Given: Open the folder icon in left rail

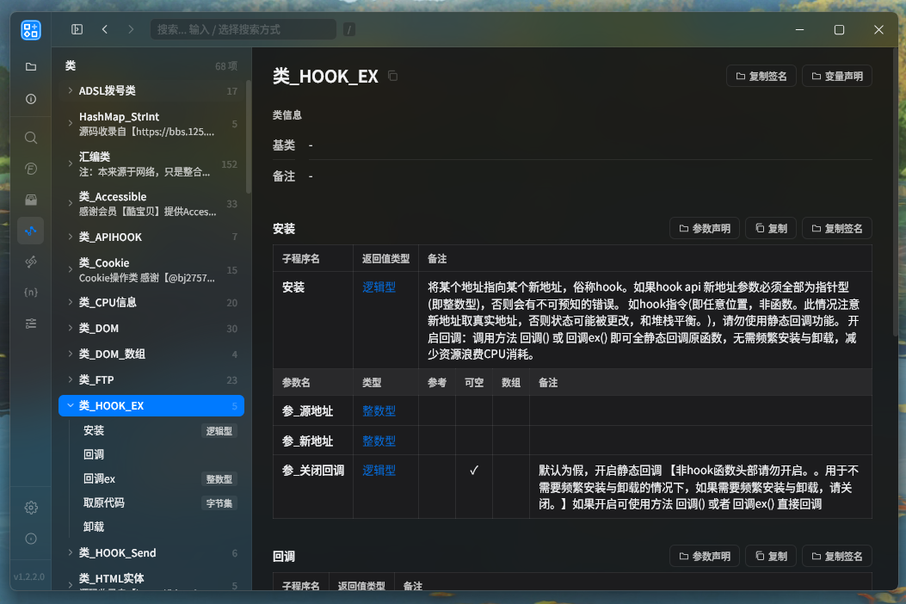Looking at the screenshot, I should coord(31,67).
